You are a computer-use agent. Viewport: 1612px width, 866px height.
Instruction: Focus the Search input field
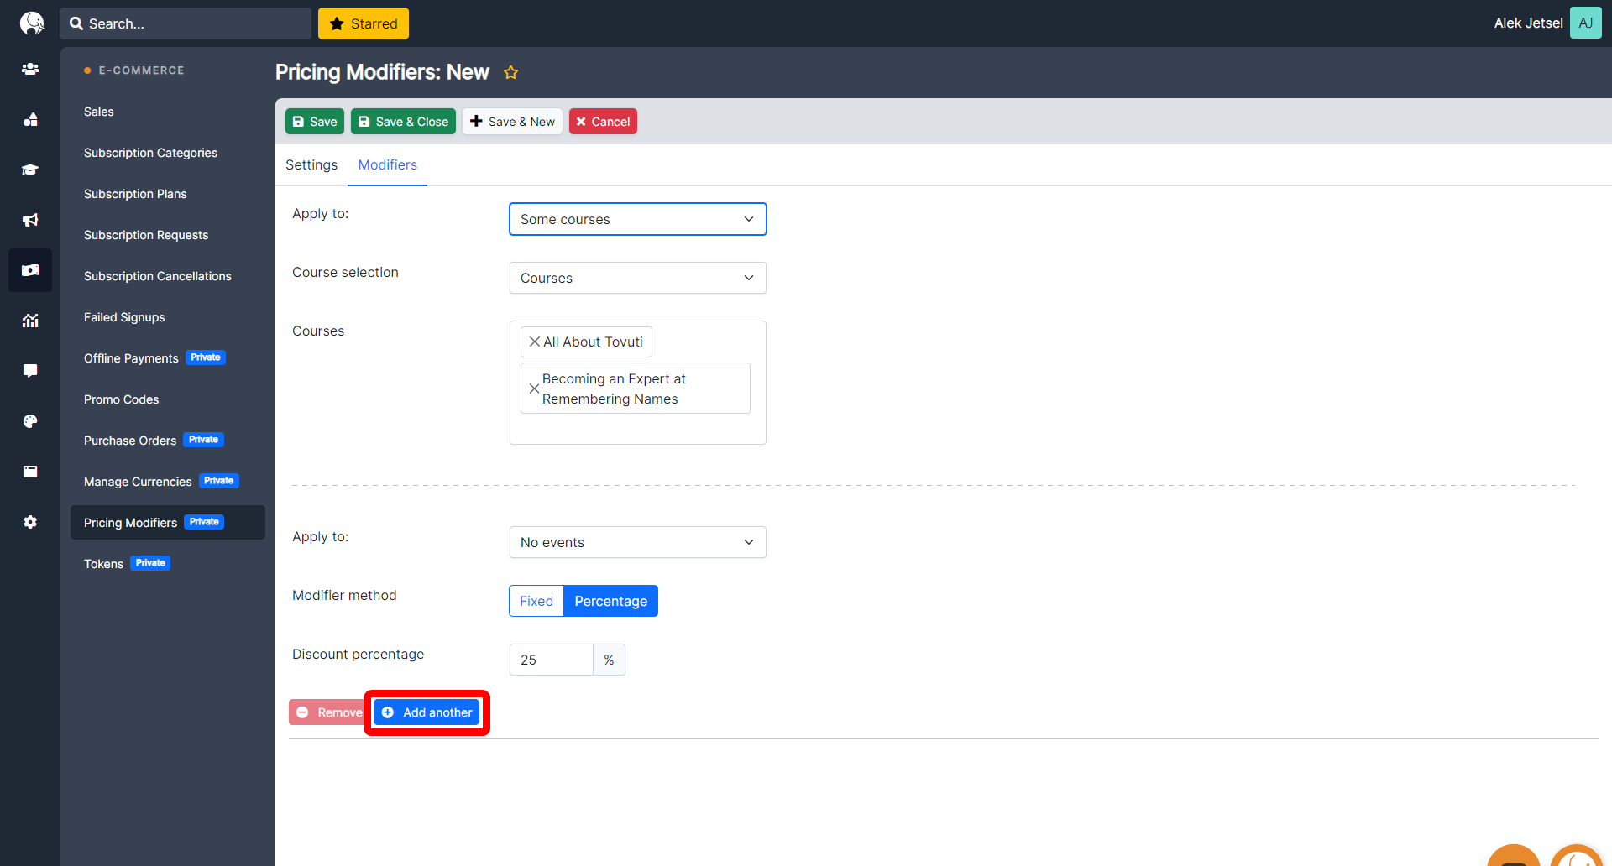pos(186,23)
